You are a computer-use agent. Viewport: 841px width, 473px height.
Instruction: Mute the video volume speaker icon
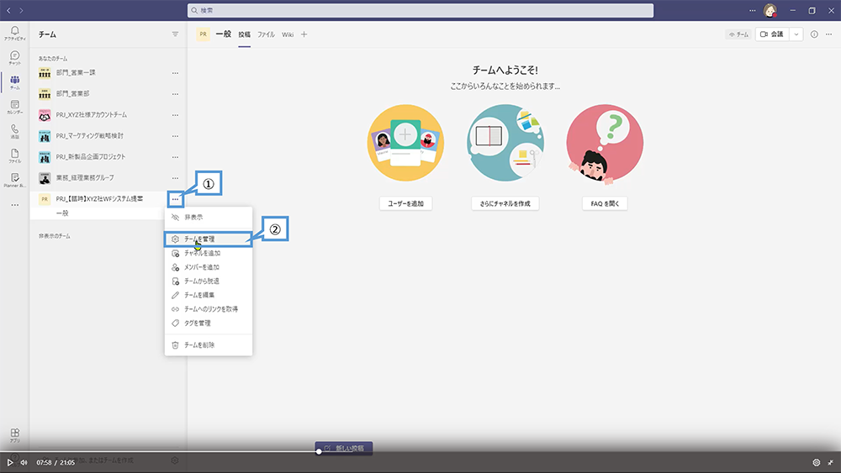[x=24, y=462]
